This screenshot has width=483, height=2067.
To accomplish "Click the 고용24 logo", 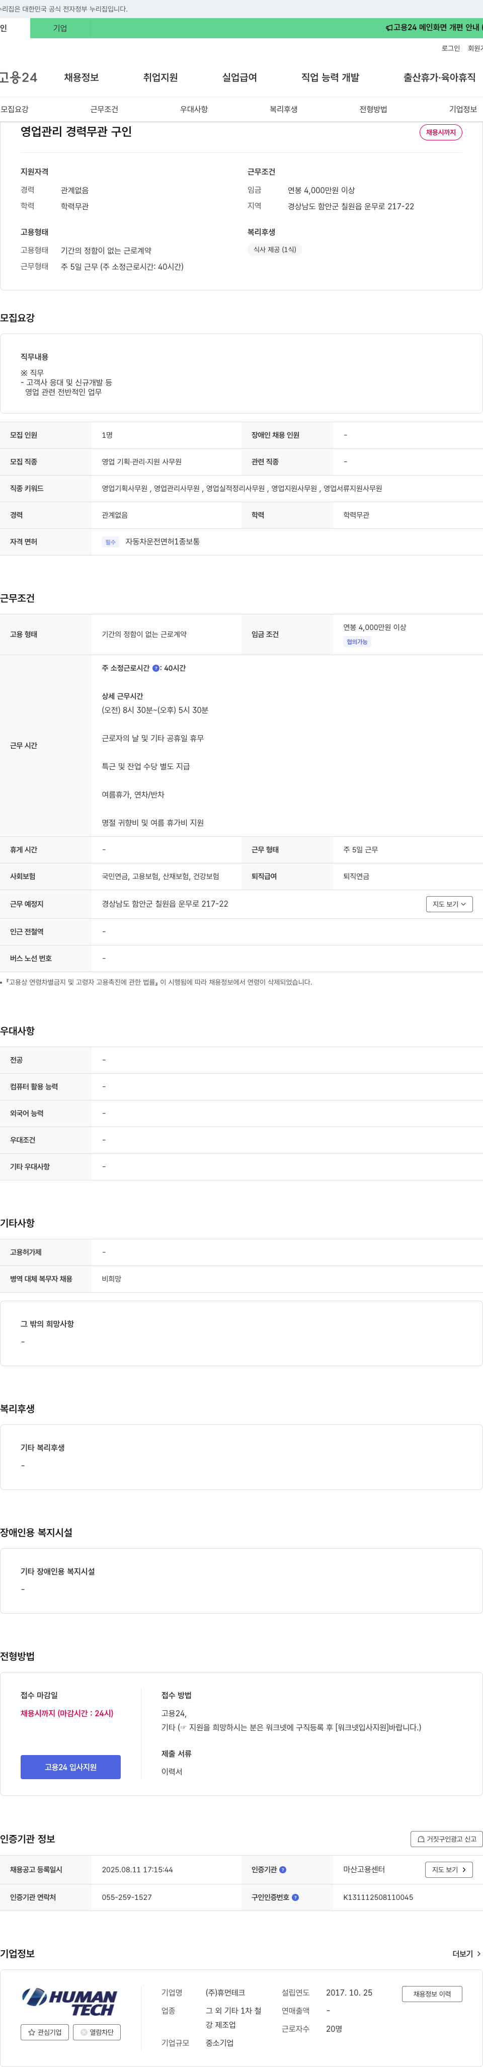I will (19, 78).
